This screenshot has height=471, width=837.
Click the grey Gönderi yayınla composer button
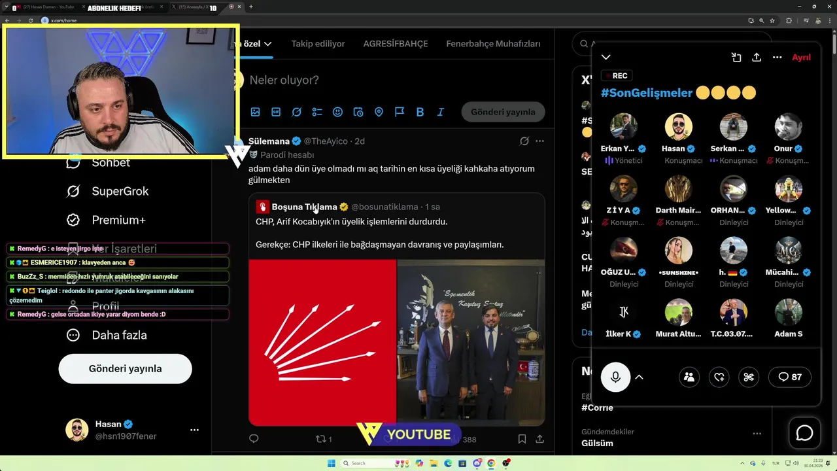point(503,112)
